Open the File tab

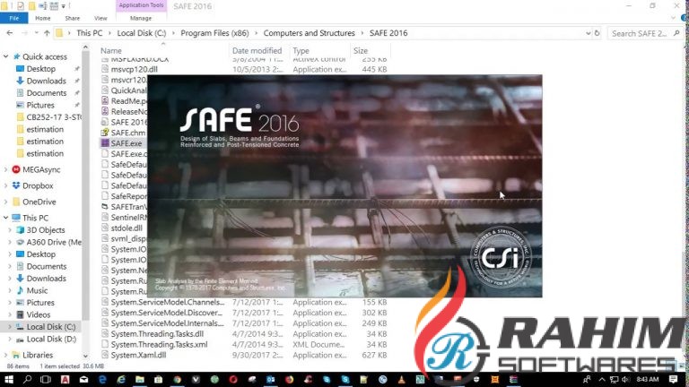point(14,18)
